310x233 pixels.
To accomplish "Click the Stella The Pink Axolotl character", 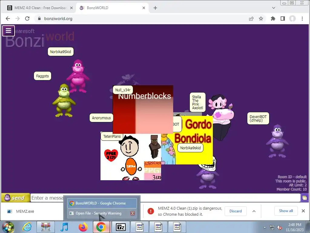I will [x=221, y=118].
